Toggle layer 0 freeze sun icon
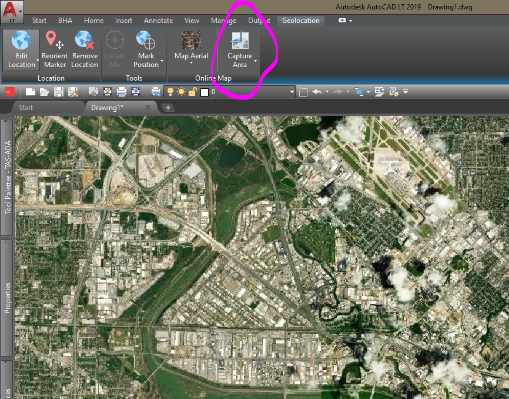 (181, 92)
